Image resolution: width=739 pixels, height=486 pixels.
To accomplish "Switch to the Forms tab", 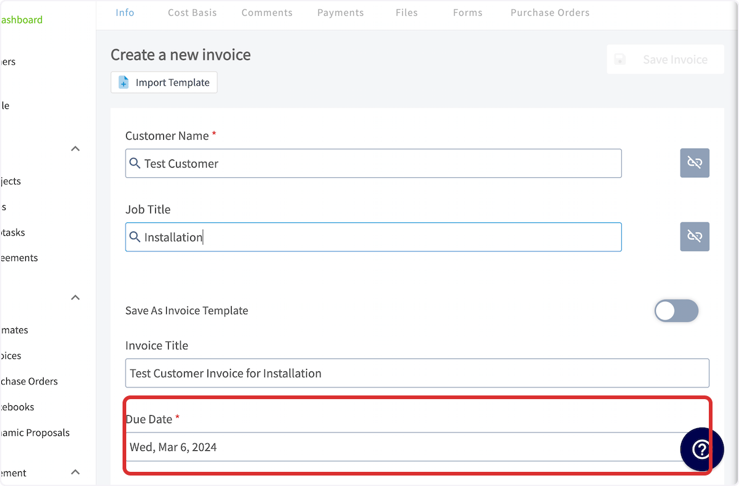I will tap(468, 12).
